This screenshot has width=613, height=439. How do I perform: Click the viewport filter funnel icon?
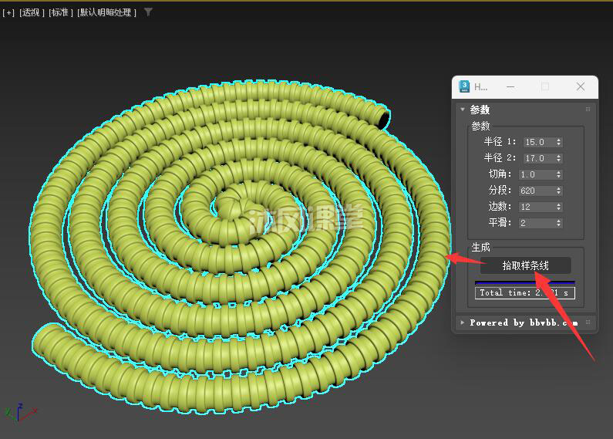coord(148,12)
